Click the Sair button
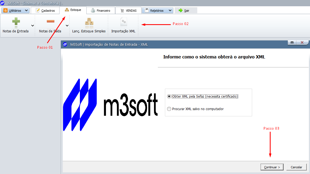 (x=186, y=11)
